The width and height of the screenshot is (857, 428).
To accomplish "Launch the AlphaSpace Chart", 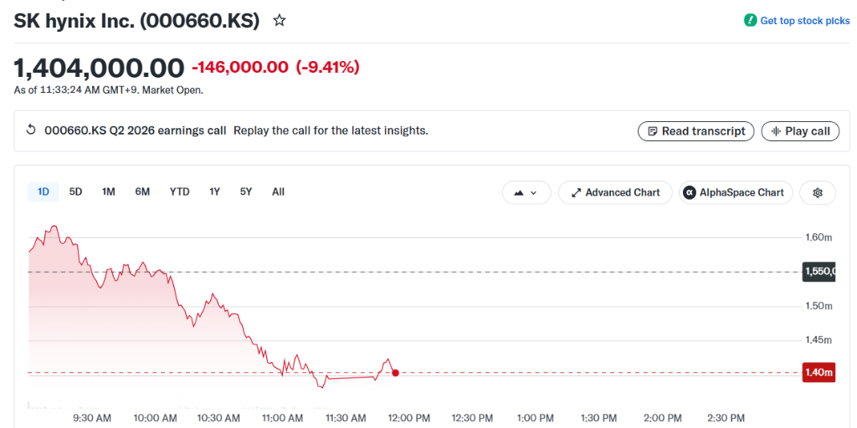I will (736, 193).
